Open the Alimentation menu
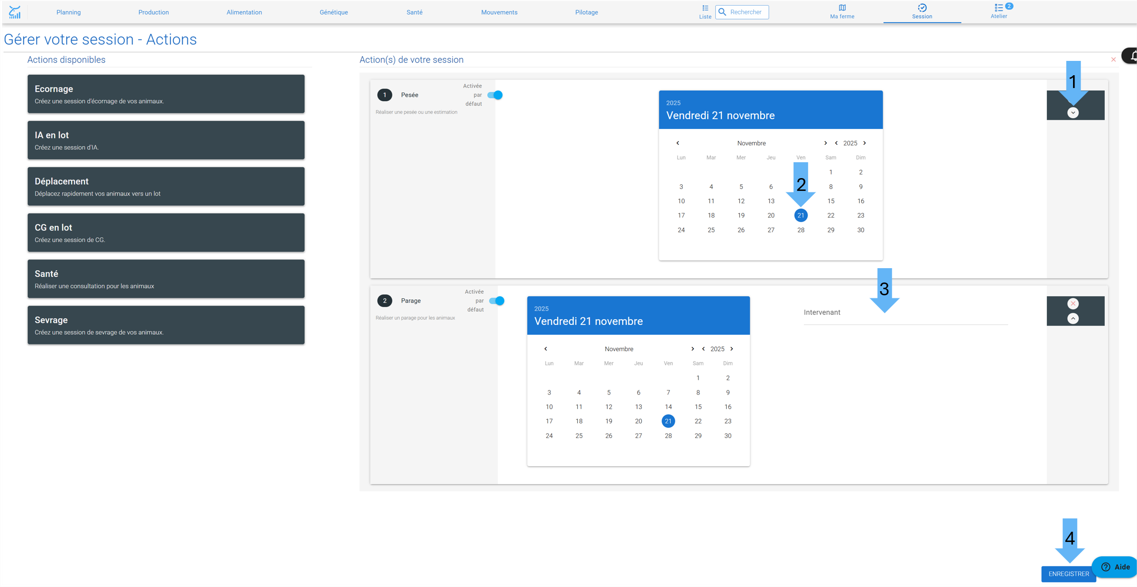Viewport: 1137px width, 587px height. 244,12
